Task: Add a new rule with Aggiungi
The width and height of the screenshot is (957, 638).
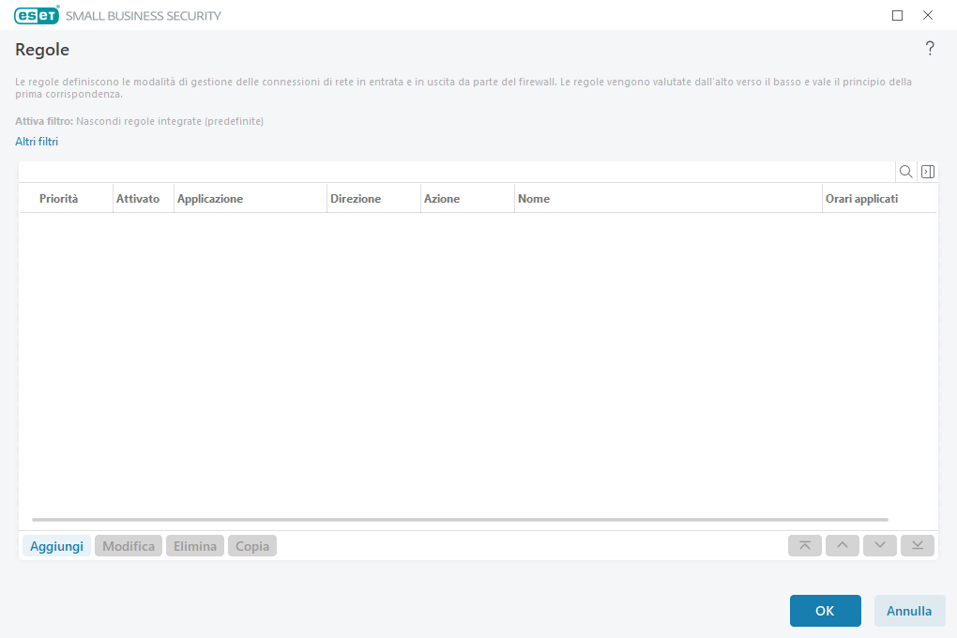Action: (x=56, y=545)
